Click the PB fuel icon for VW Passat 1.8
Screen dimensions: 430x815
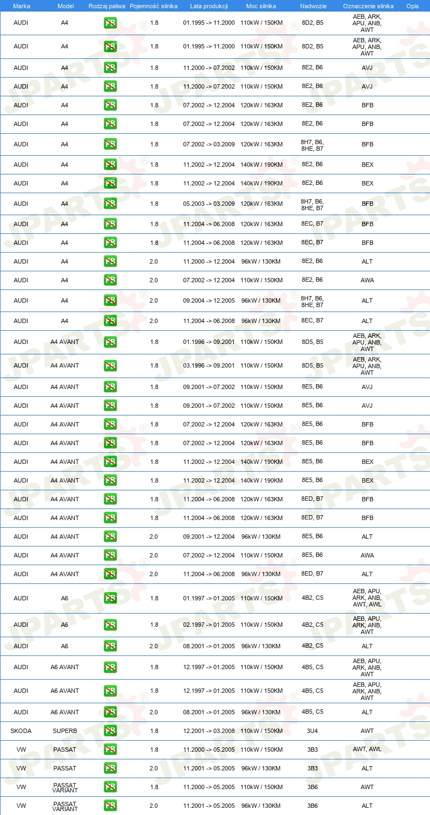click(x=111, y=750)
